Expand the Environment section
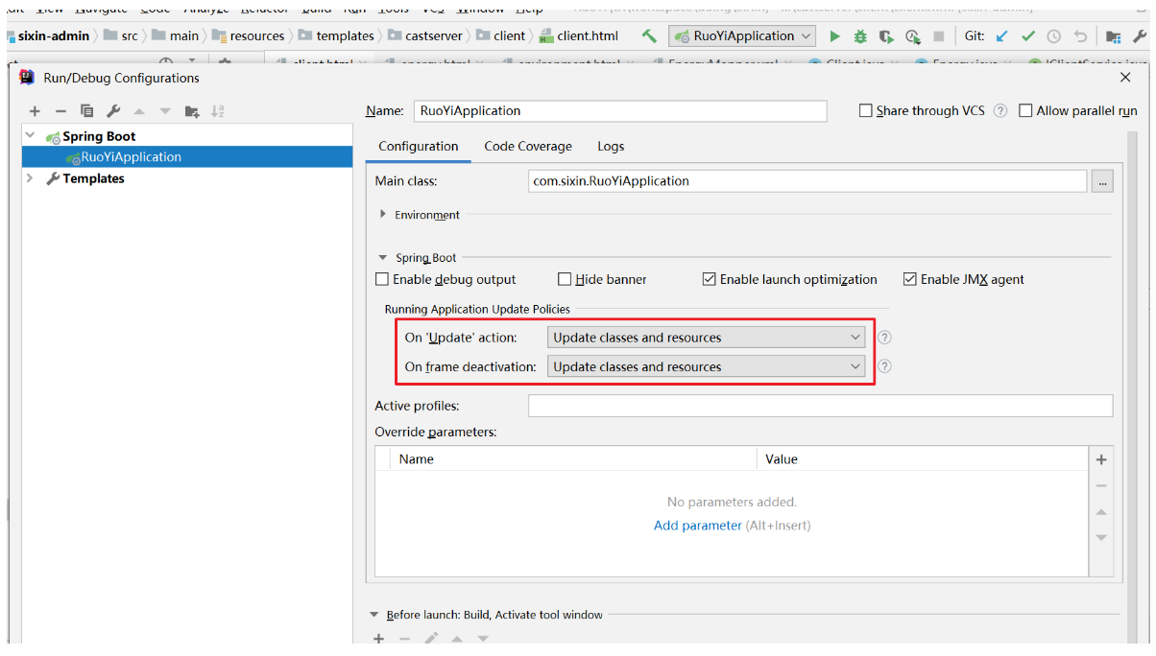This screenshot has width=1156, height=656. coord(383,215)
